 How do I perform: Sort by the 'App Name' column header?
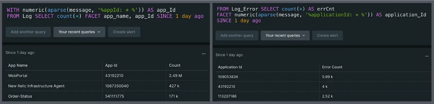pos(18,65)
